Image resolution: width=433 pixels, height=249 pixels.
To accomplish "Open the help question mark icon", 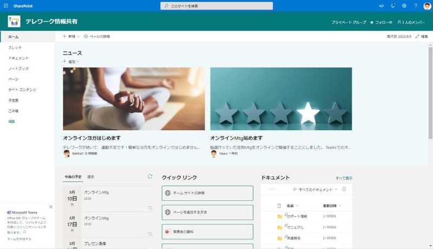I will coord(416,6).
